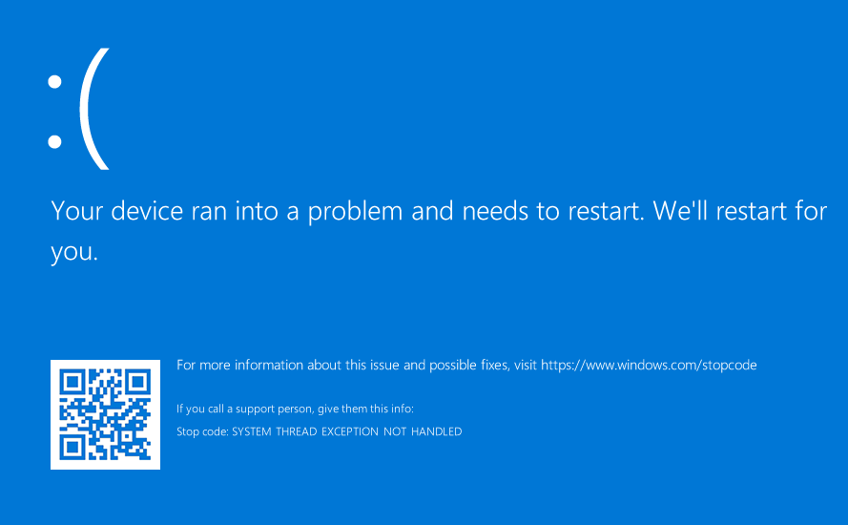Click the upper dot of the sad face eyes
Viewport: 848px width, 525px height.
click(x=55, y=83)
